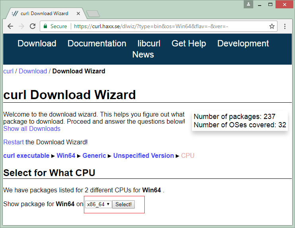Open the Get Help nav menu
This screenshot has width=295, height=228.
pyautogui.click(x=189, y=43)
